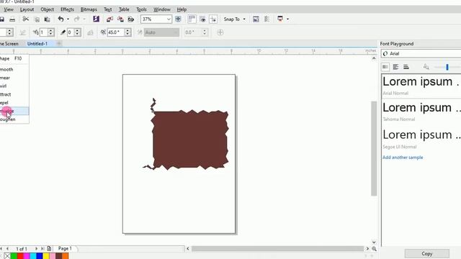Click the Application launcher icon

280,19
